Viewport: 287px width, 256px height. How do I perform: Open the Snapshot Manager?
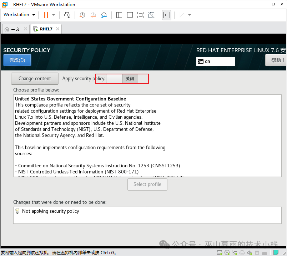point(104,15)
